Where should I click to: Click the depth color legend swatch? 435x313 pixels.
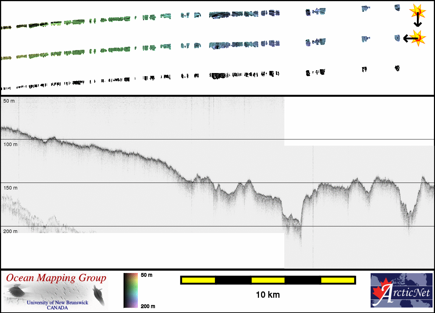(x=130, y=290)
